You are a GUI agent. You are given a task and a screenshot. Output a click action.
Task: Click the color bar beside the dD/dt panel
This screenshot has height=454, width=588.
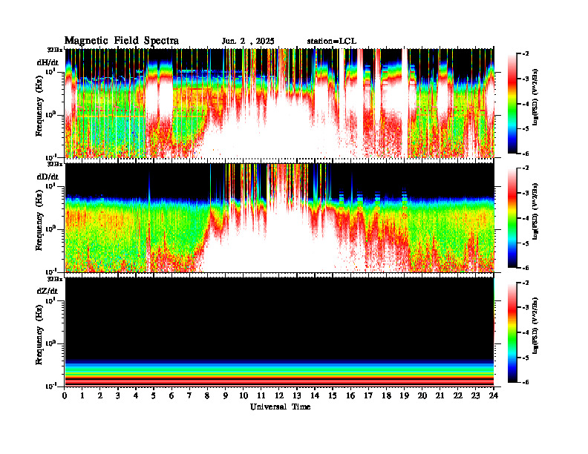click(512, 217)
